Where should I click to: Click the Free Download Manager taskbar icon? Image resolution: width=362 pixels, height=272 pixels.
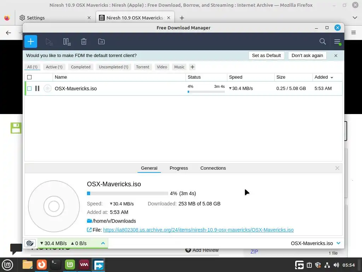point(98,265)
